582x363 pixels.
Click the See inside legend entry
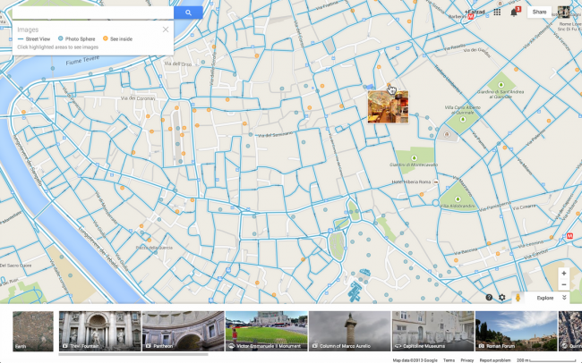(x=117, y=39)
